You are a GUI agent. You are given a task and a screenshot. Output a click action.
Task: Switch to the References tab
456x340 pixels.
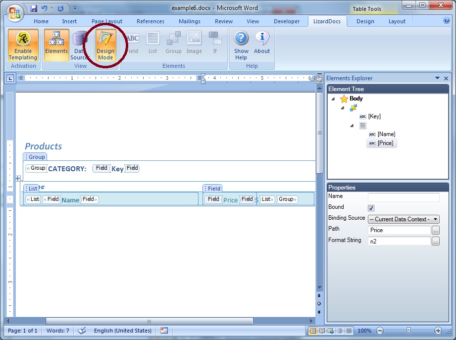[151, 21]
